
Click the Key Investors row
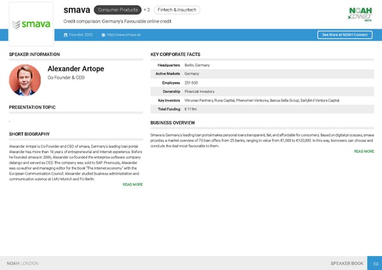[x=261, y=101]
